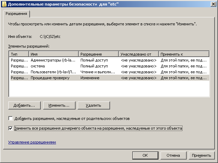Image resolution: width=218 pixels, height=163 pixels.
Task: Click the Применять к column header
Action: 184,54
